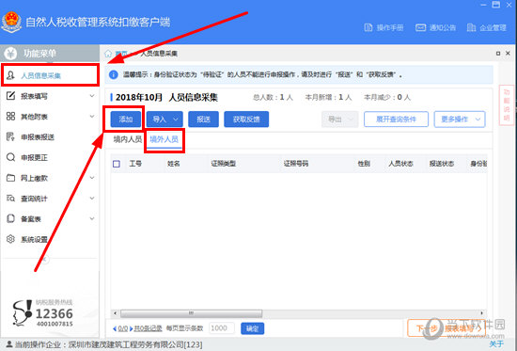Open the 导出 dropdown
This screenshot has height=351, width=517.
pos(339,120)
